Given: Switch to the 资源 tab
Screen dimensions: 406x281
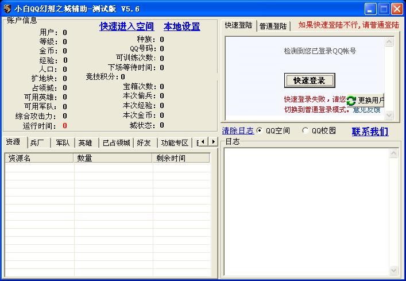Looking at the screenshot, I should [x=14, y=142].
